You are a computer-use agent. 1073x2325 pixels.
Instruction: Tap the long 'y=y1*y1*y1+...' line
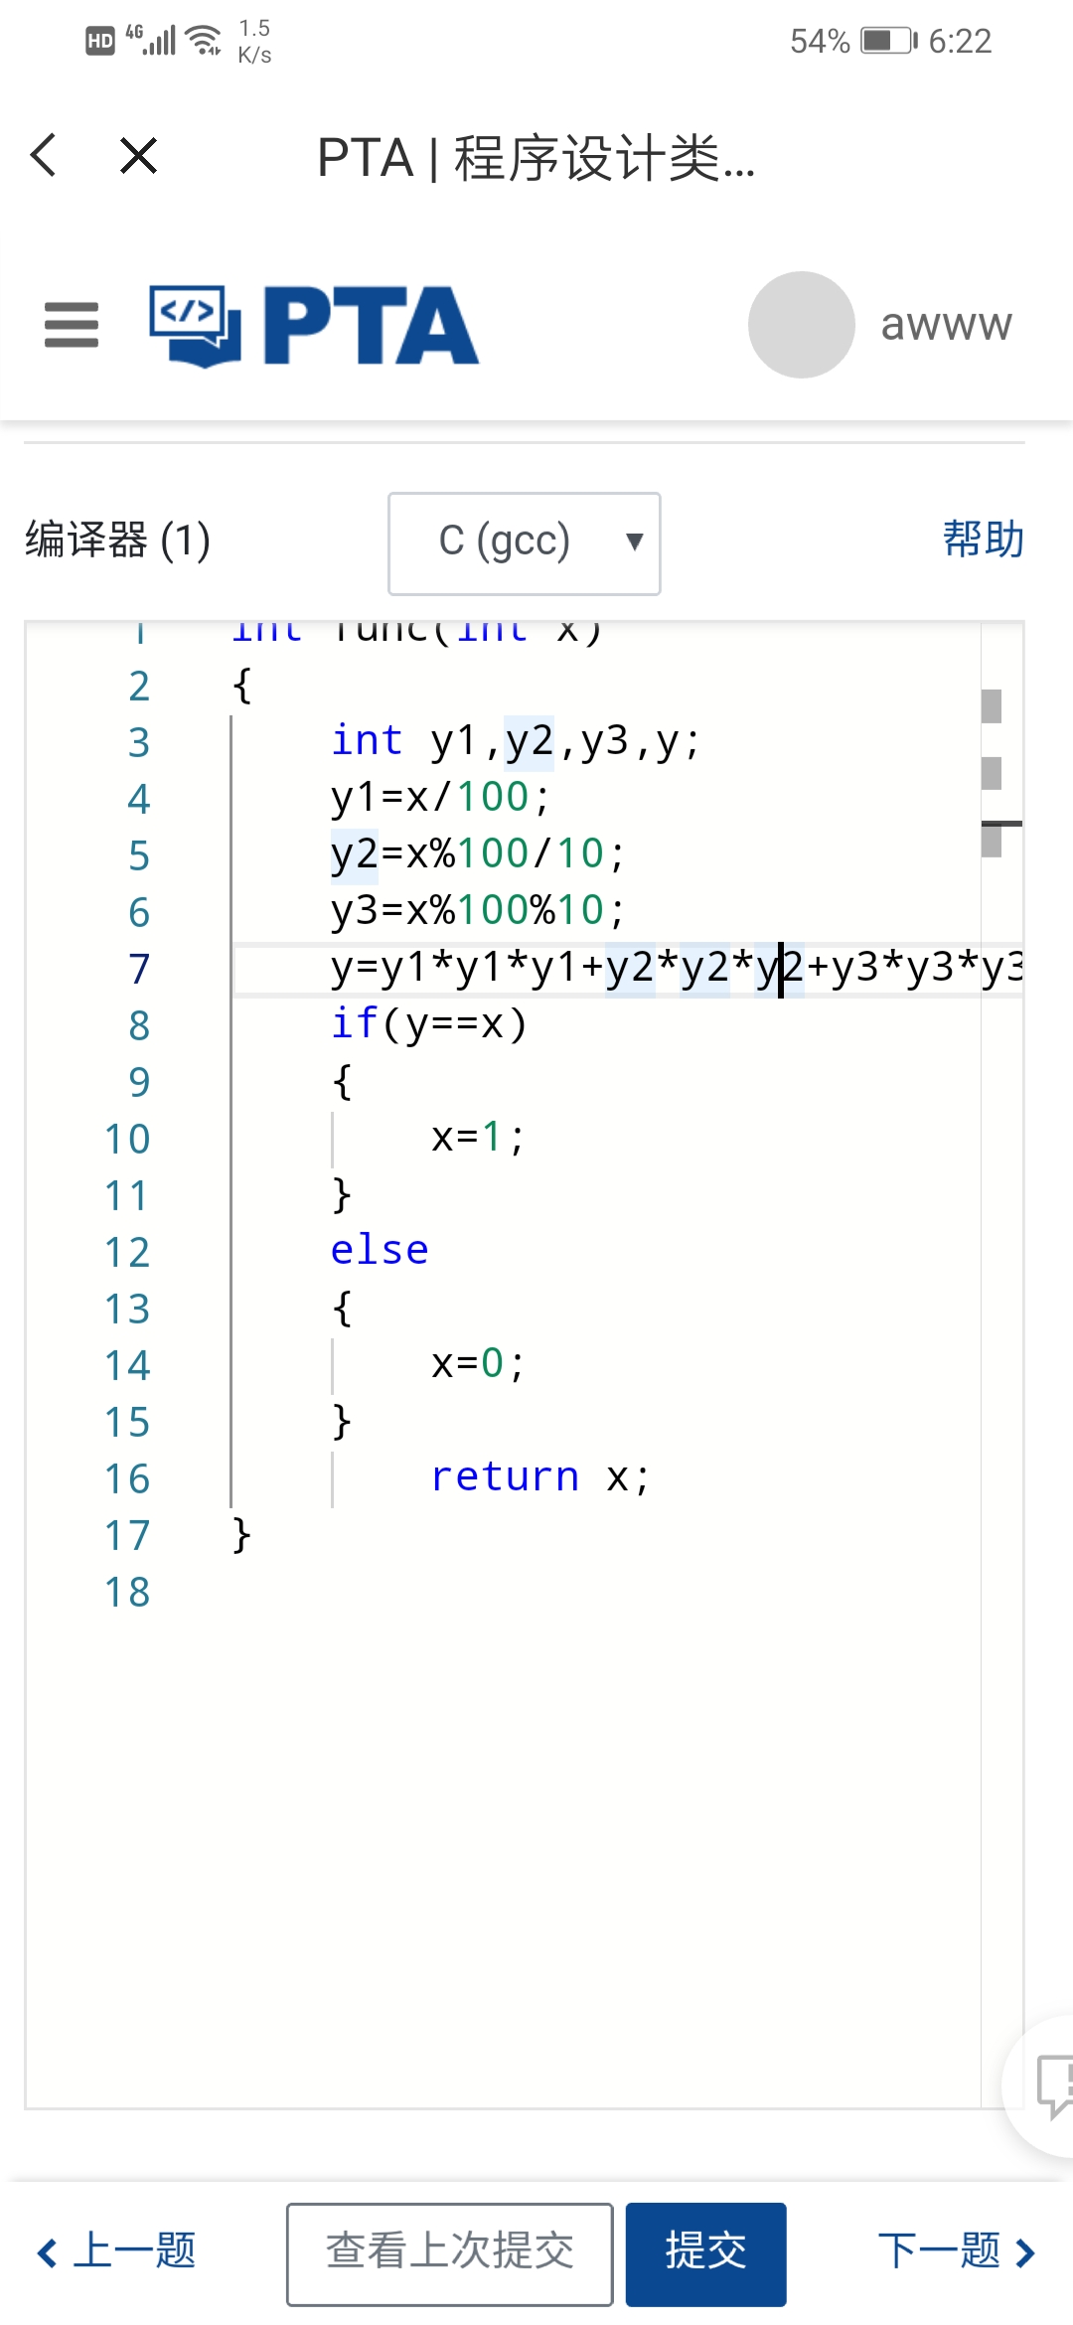[676, 968]
